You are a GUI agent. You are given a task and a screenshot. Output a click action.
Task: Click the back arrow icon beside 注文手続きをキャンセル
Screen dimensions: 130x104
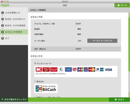(x=2, y=99)
